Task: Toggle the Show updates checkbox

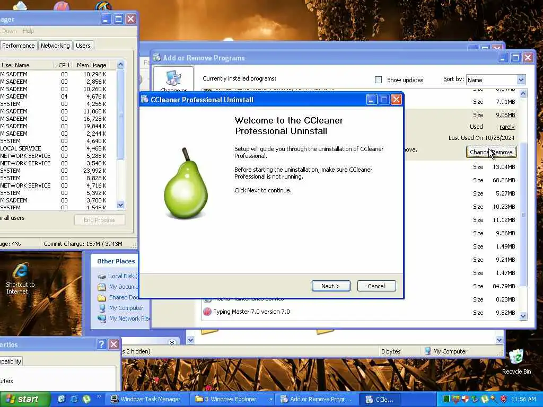Action: click(x=378, y=80)
